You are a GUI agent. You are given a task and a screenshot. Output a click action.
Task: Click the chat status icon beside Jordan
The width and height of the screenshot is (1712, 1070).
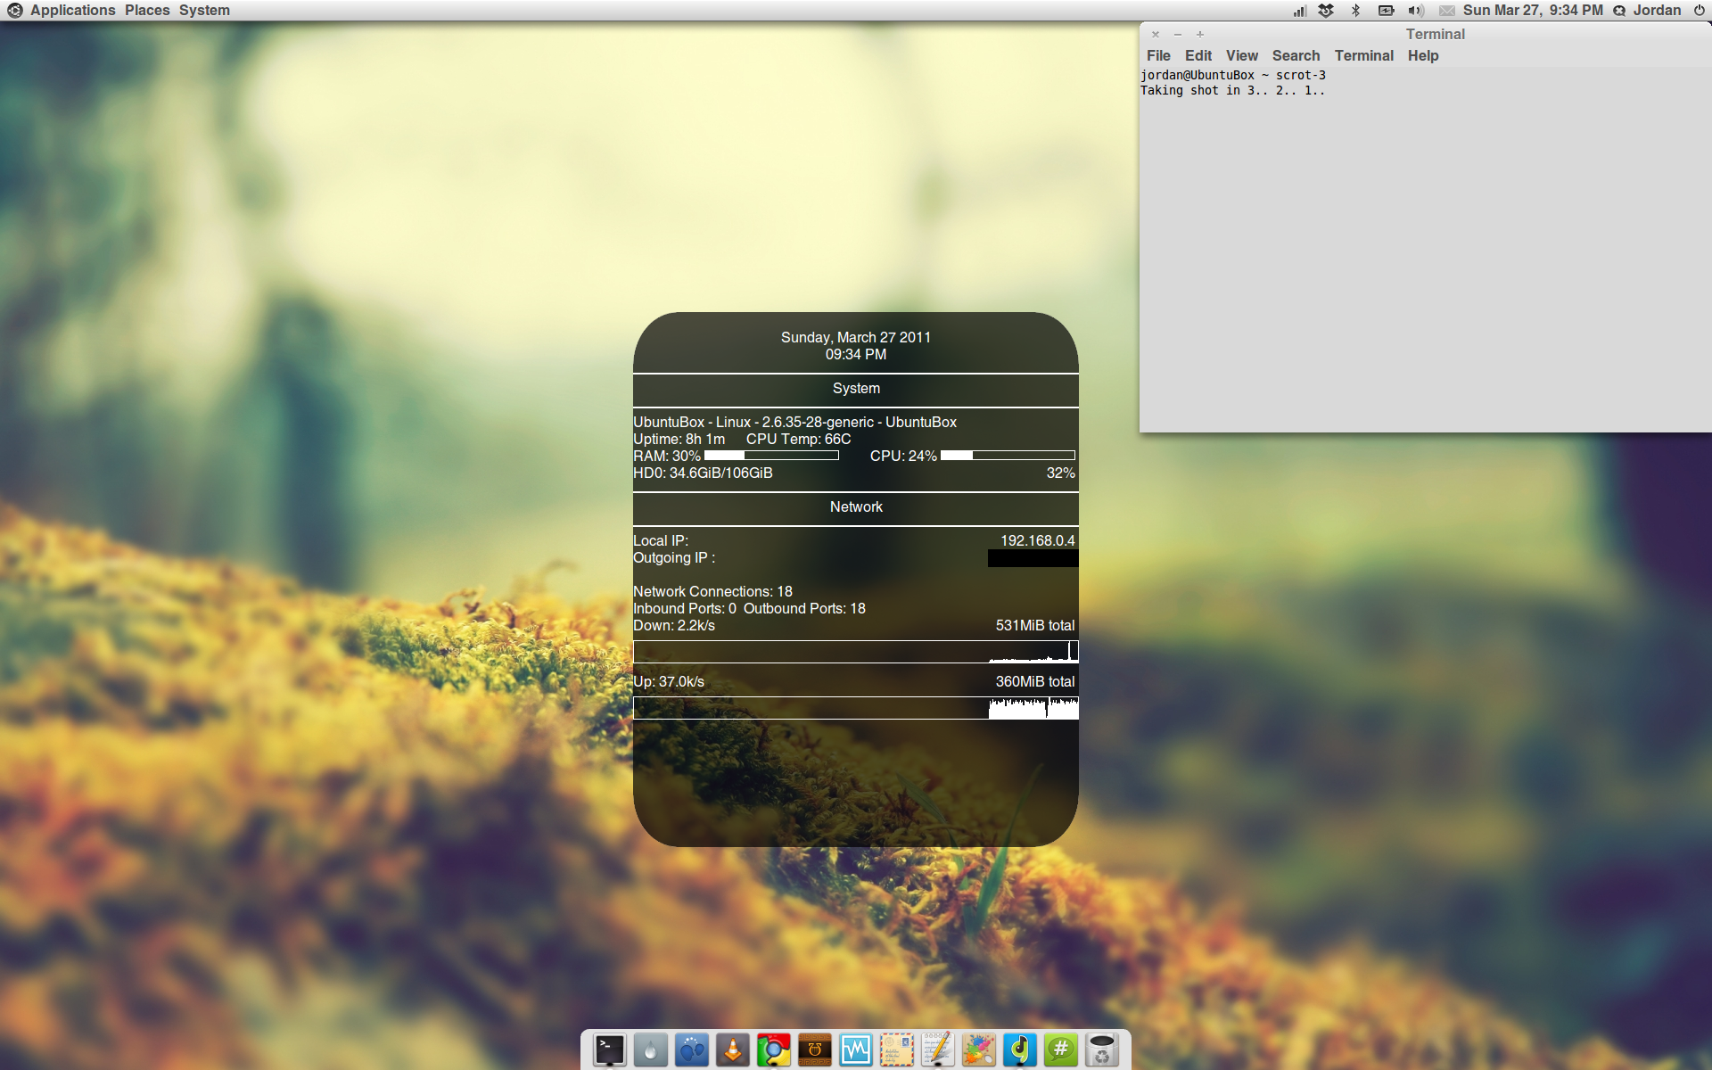pos(1619,11)
